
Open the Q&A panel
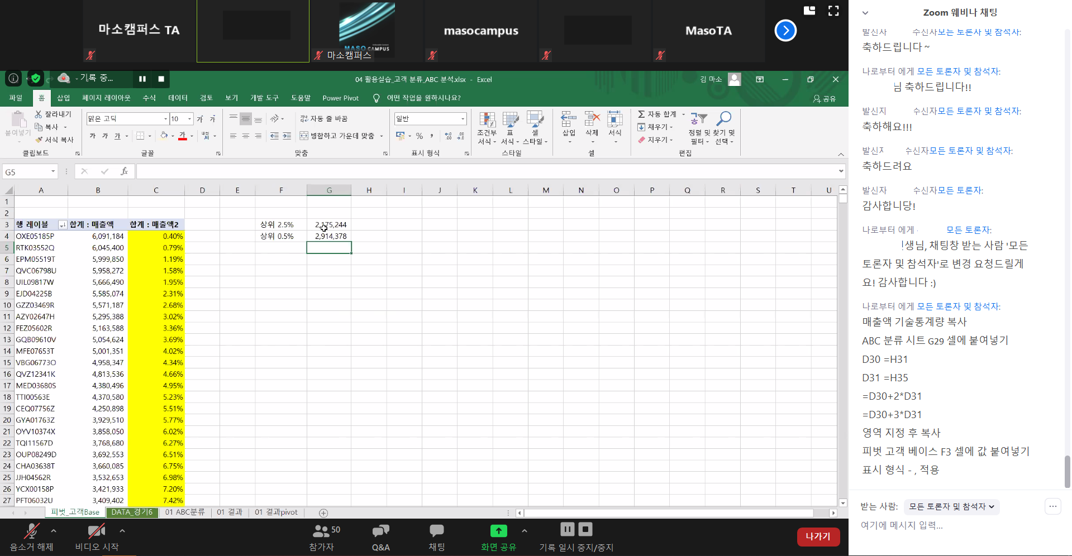[380, 537]
